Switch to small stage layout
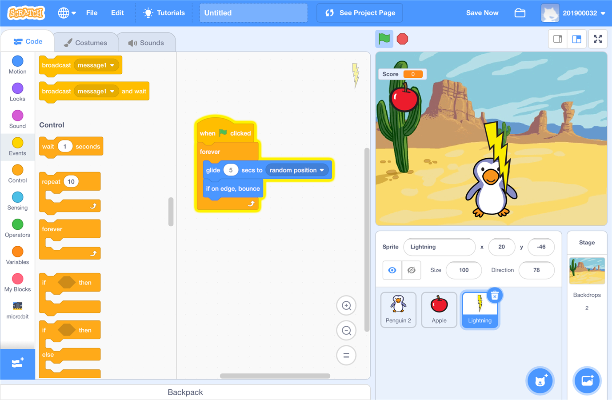This screenshot has height=400, width=612. 557,39
